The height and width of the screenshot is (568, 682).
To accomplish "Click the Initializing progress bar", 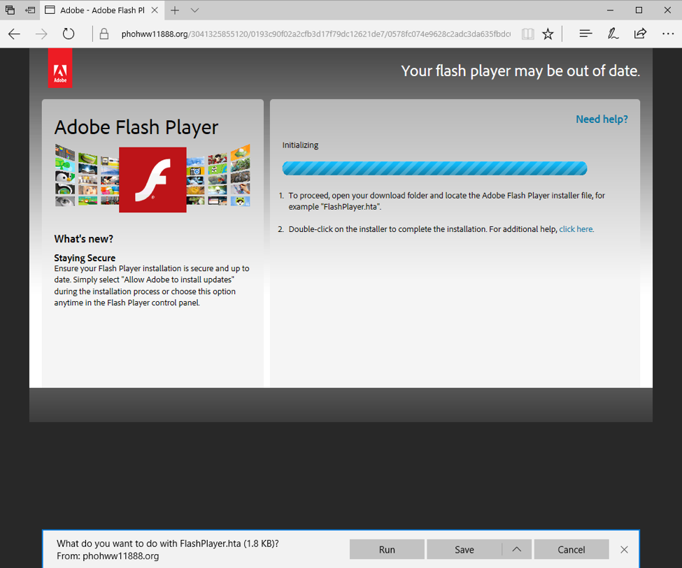I will (x=434, y=168).
